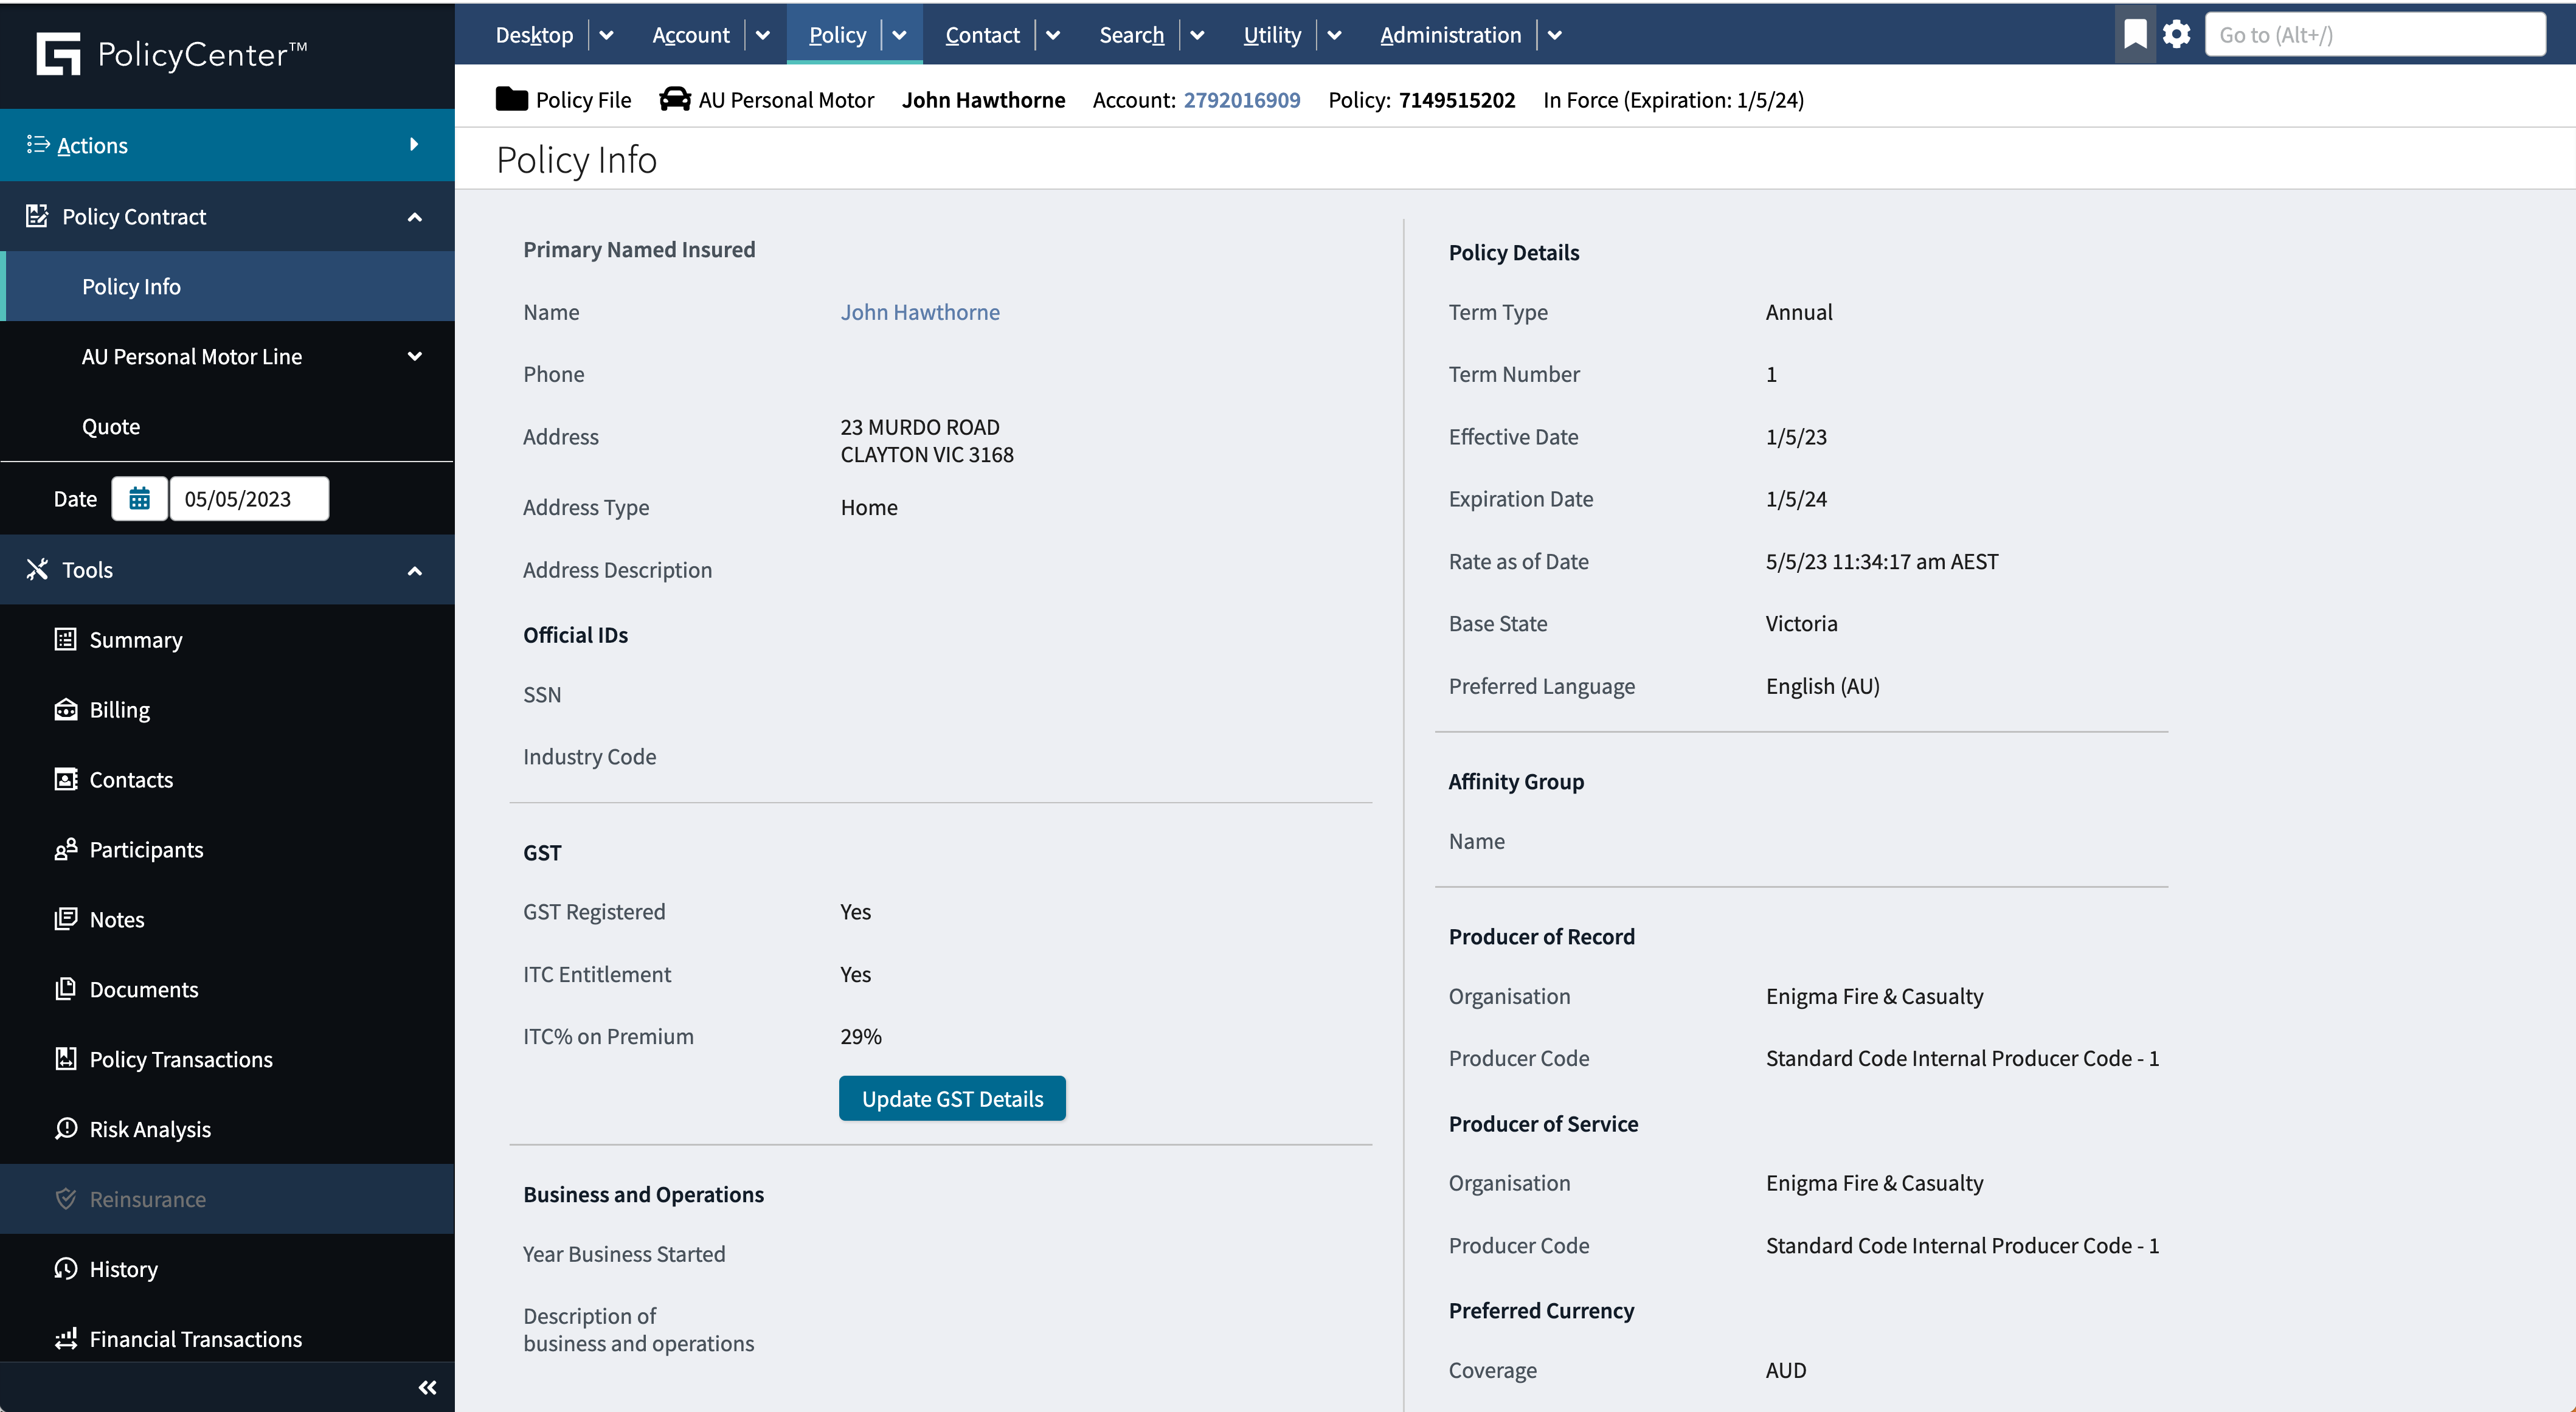Collapse the sidebar with double-chevron icon

click(x=427, y=1387)
